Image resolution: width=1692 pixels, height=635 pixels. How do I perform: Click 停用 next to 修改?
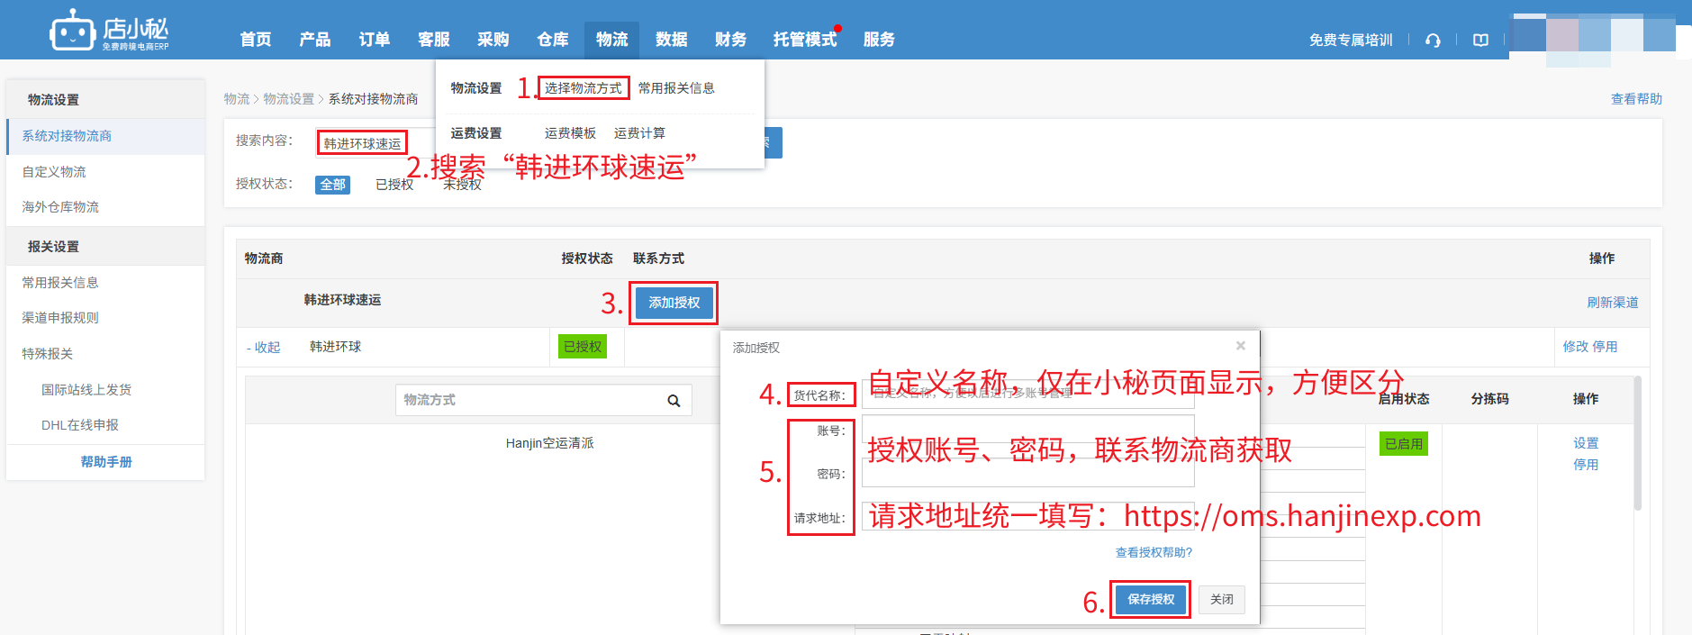(1605, 347)
